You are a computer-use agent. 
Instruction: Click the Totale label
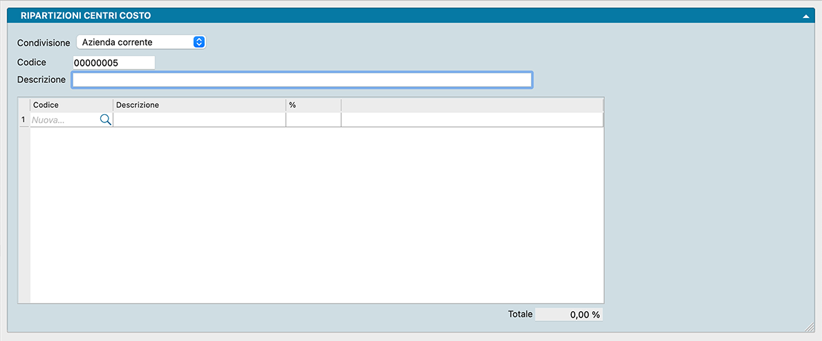point(520,315)
